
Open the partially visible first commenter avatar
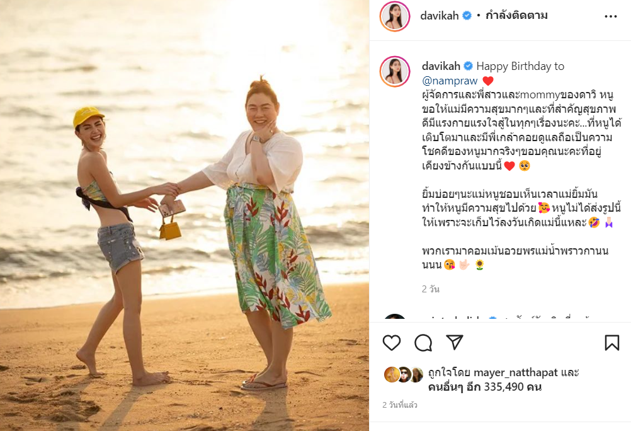pos(395,316)
